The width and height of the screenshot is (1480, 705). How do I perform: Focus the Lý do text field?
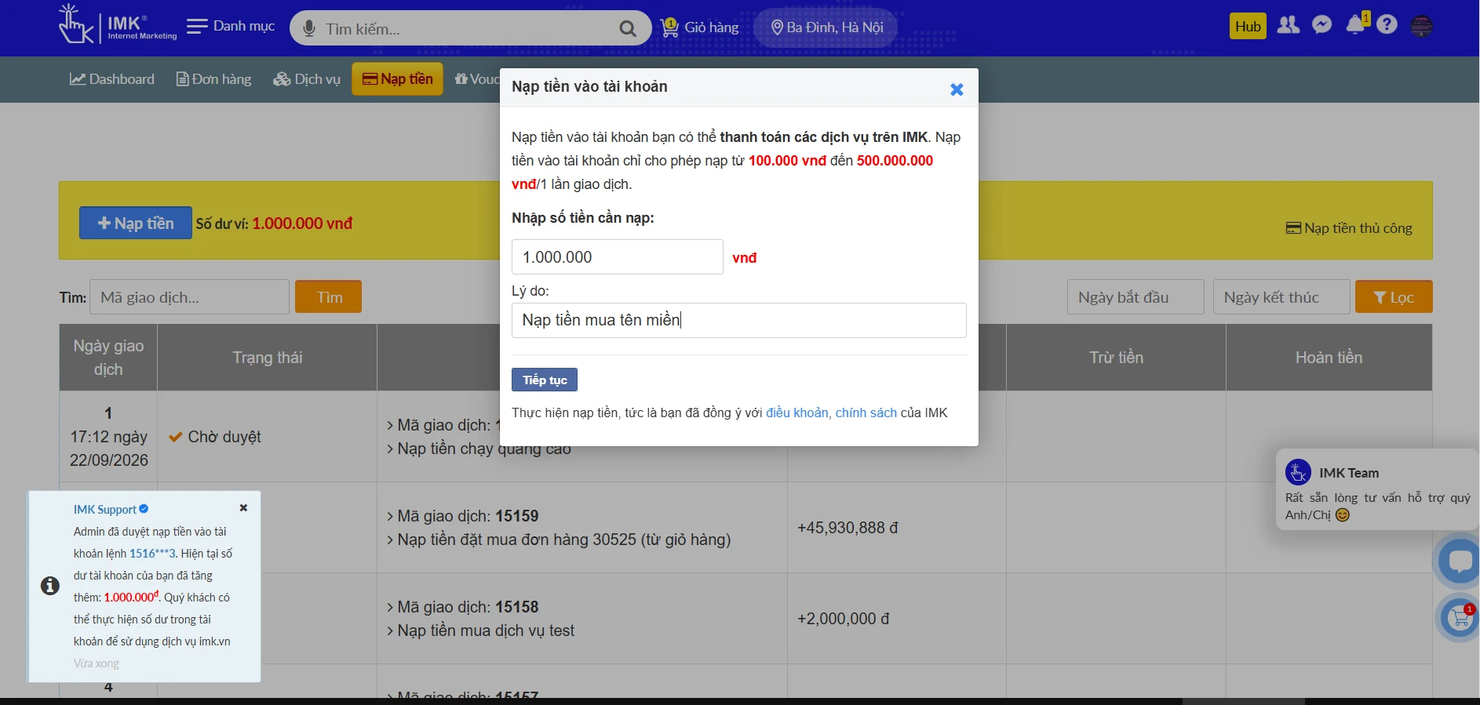[x=738, y=320]
